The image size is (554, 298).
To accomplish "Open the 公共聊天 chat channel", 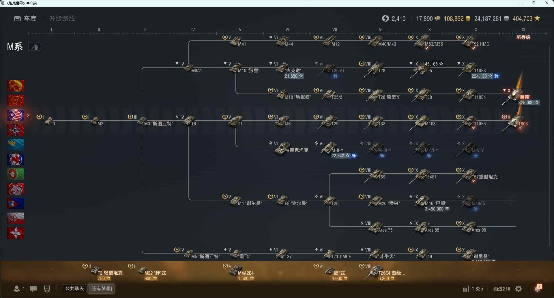I will (x=74, y=288).
